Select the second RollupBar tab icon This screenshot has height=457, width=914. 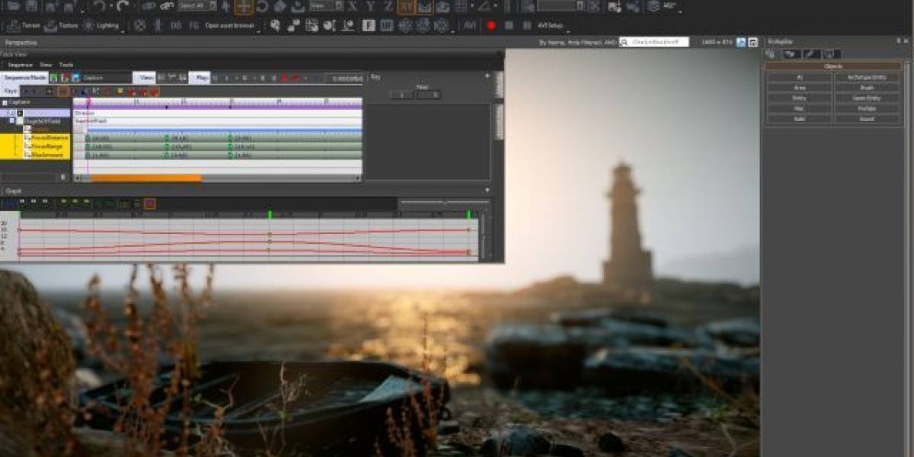[791, 54]
